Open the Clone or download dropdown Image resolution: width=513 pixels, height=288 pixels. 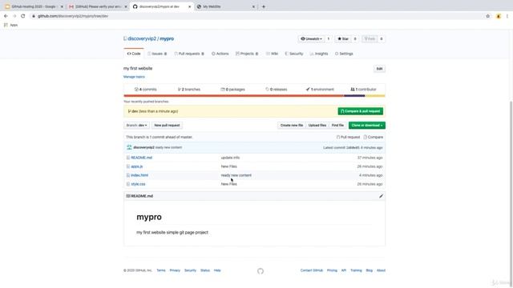[x=367, y=126]
